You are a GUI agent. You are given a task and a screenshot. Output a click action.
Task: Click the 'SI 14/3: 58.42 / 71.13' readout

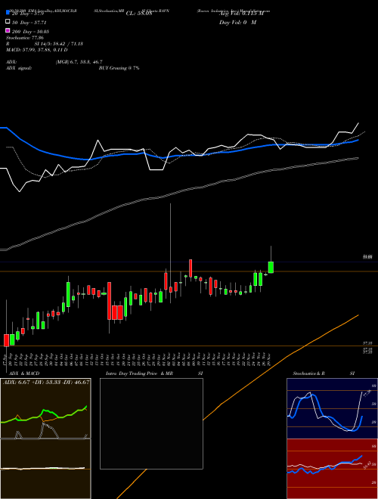point(58,44)
